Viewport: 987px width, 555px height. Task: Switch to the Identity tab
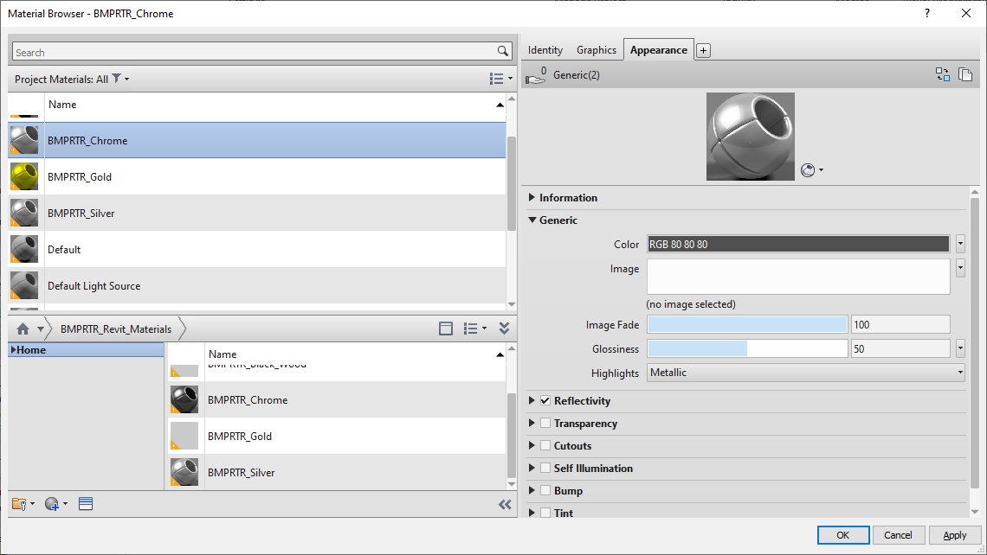pyautogui.click(x=545, y=49)
